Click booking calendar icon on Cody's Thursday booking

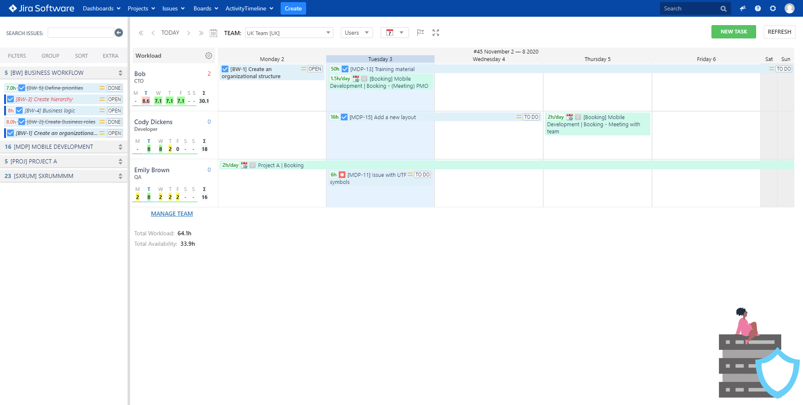click(570, 117)
